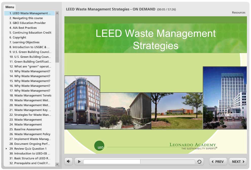The height and width of the screenshot is (170, 251).
Task: Click the play button
Action: (79, 162)
